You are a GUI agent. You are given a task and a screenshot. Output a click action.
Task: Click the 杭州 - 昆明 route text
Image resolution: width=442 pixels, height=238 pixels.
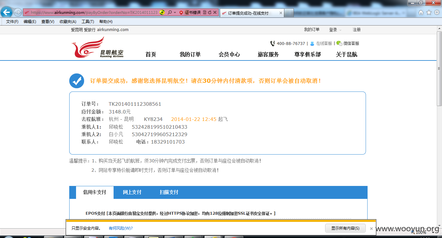(121, 119)
